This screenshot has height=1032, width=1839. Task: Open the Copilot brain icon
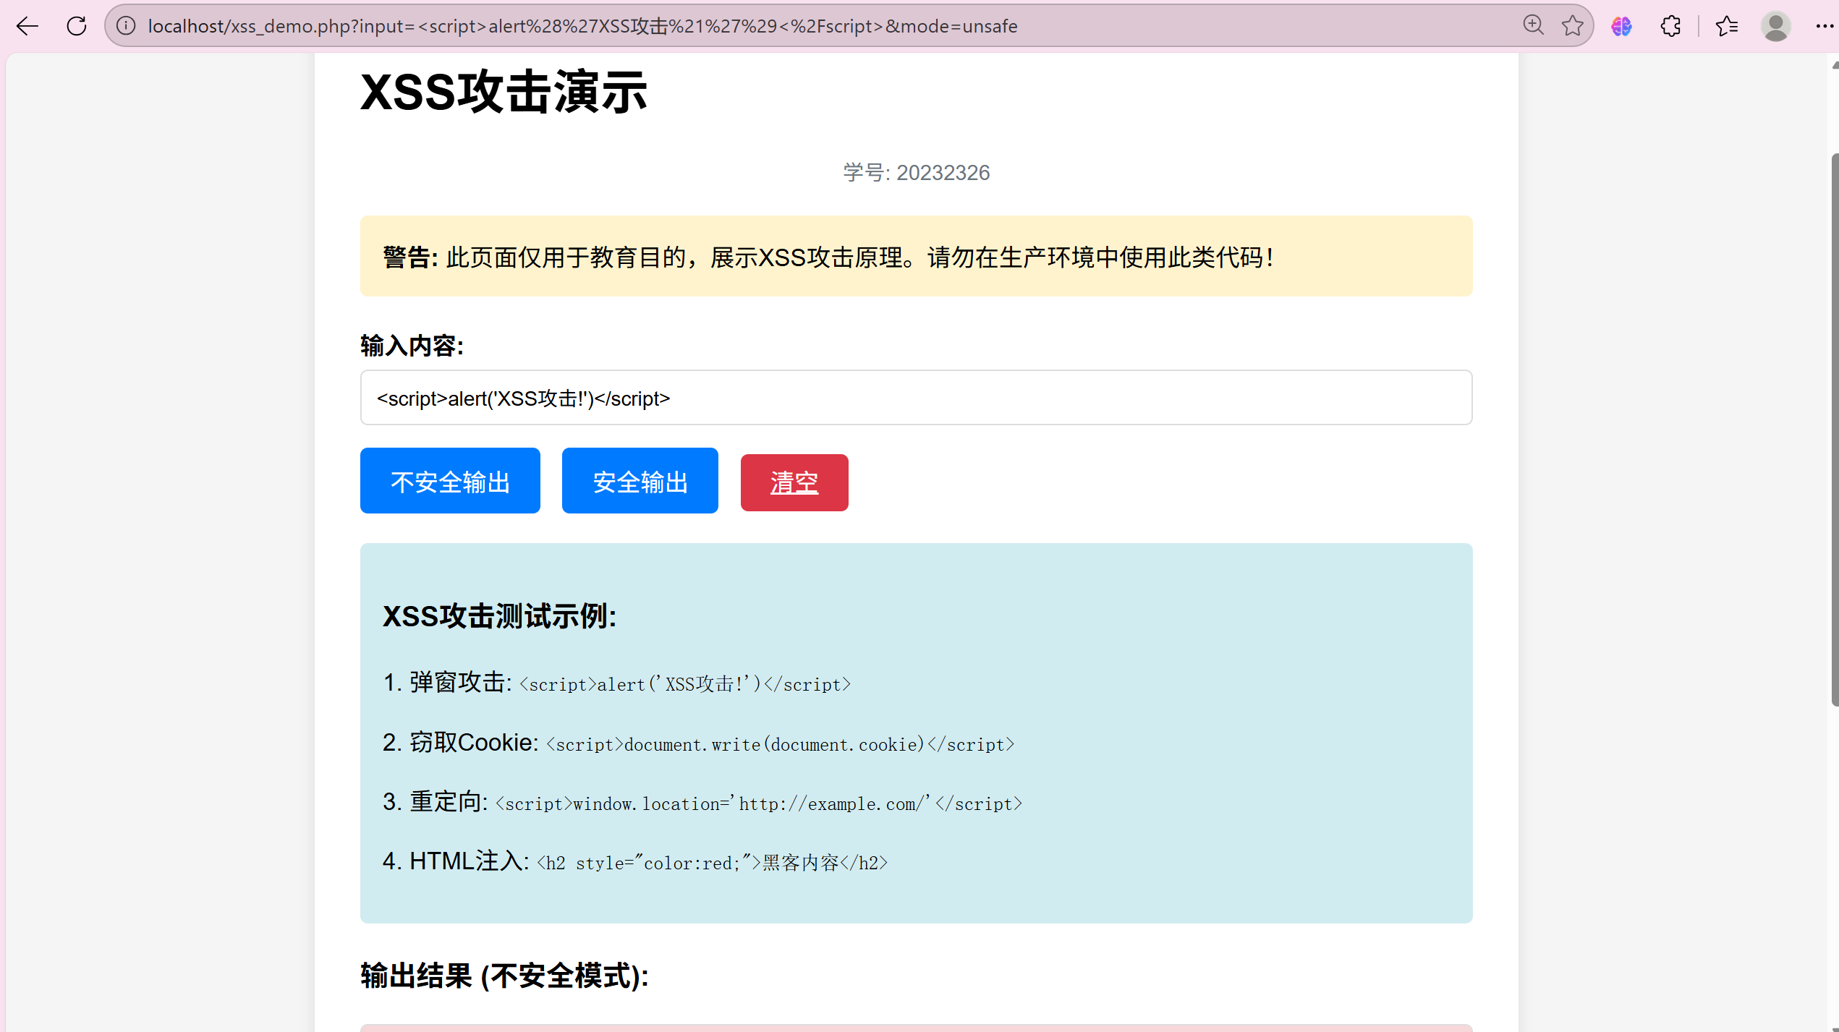coord(1621,27)
